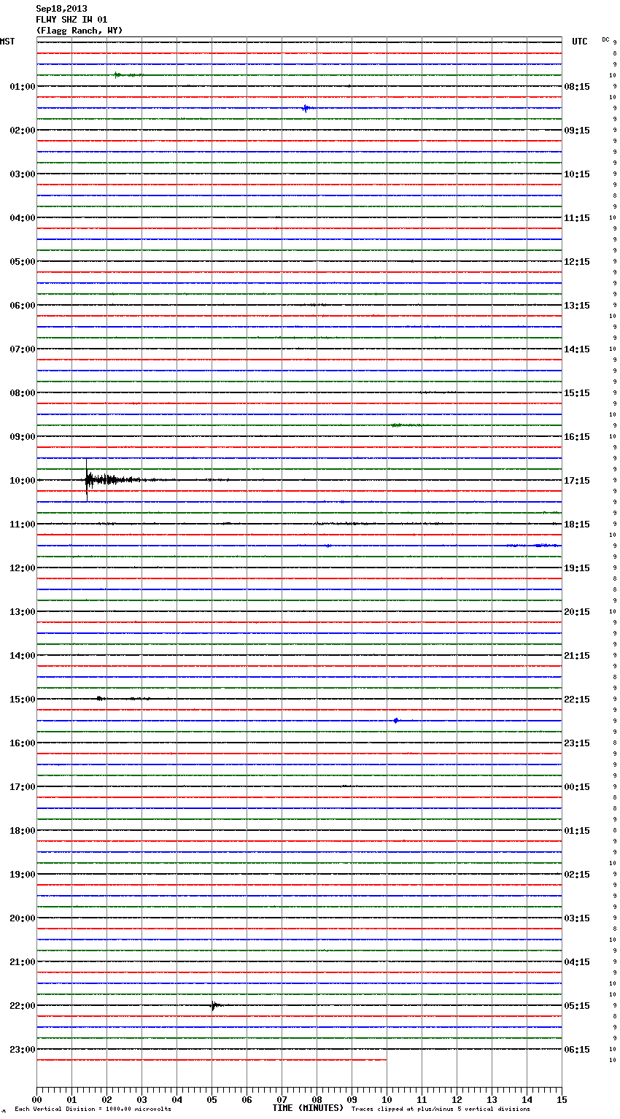Click the blue event burst on the 01:30 trace

[306, 108]
